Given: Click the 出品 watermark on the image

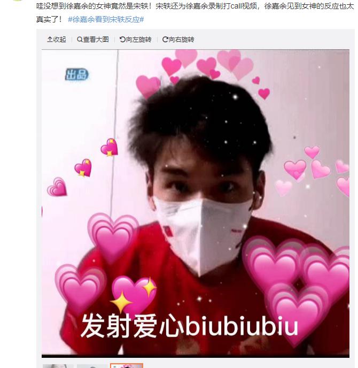Looking at the screenshot, I should pos(76,74).
